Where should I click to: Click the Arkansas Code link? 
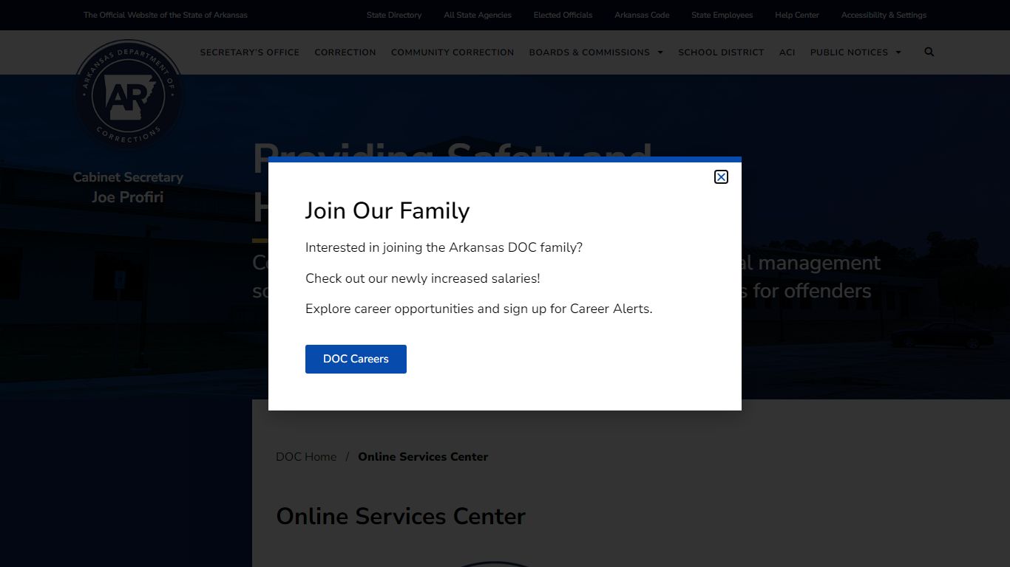pos(642,15)
